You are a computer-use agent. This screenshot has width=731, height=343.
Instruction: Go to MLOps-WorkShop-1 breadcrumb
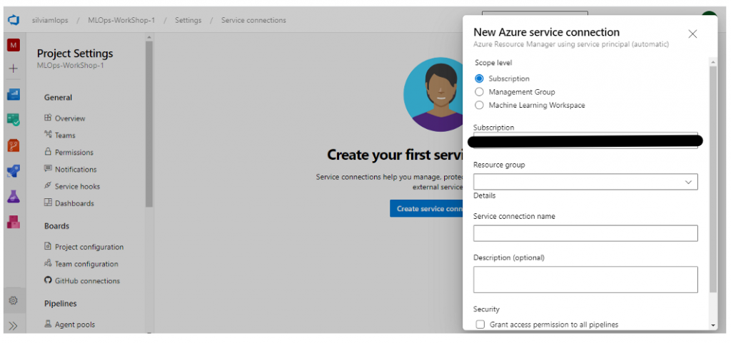point(121,21)
